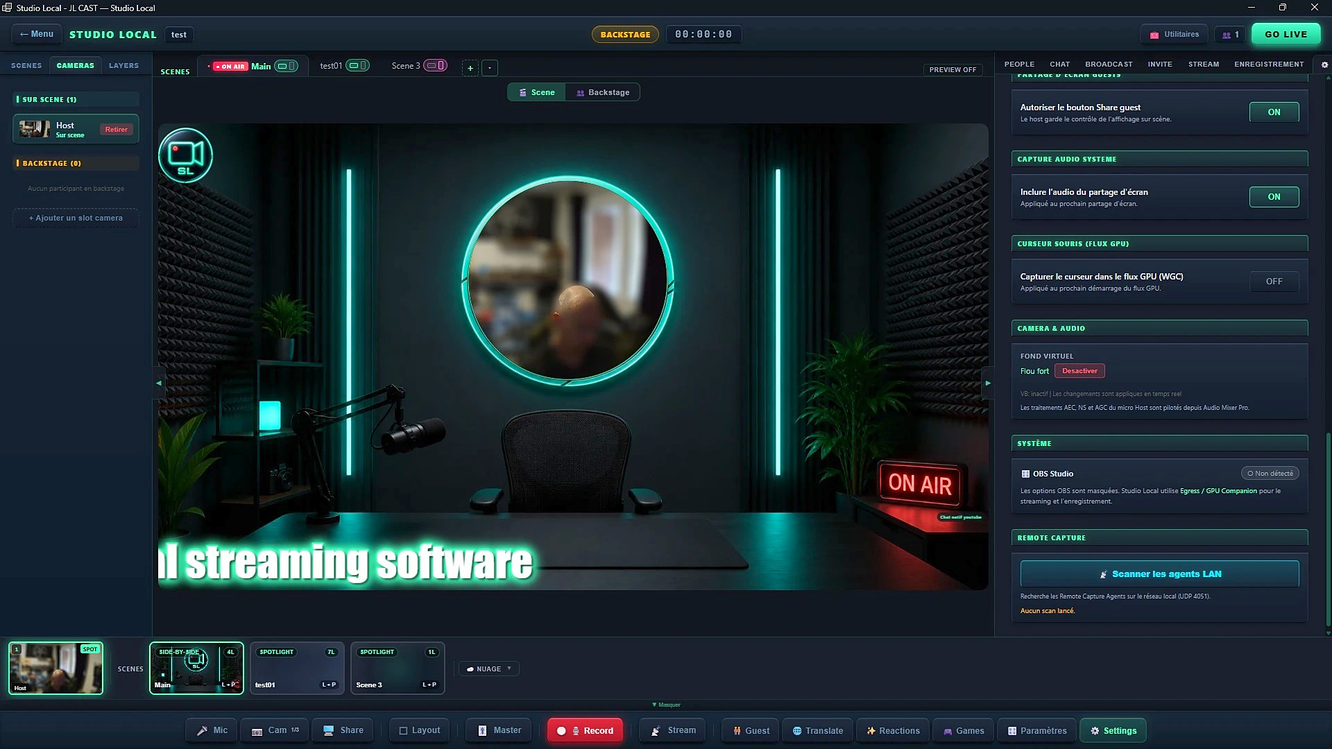
Task: Enable cursor capture in GPU stream
Action: (1274, 282)
